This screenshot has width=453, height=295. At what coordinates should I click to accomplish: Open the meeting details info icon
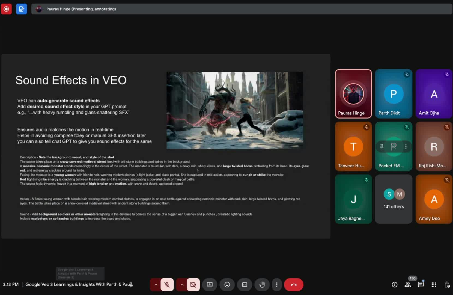coord(395,285)
